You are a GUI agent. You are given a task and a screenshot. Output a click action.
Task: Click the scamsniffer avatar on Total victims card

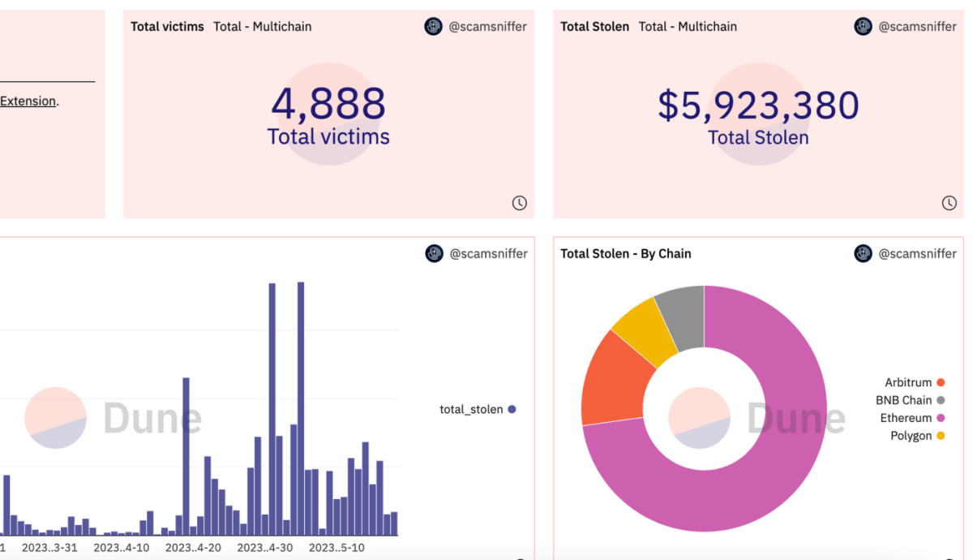coord(434,27)
